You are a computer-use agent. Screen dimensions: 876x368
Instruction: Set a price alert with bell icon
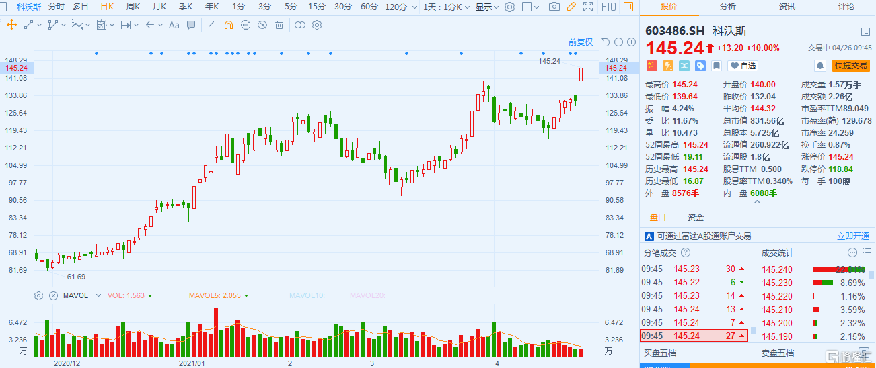click(x=820, y=66)
